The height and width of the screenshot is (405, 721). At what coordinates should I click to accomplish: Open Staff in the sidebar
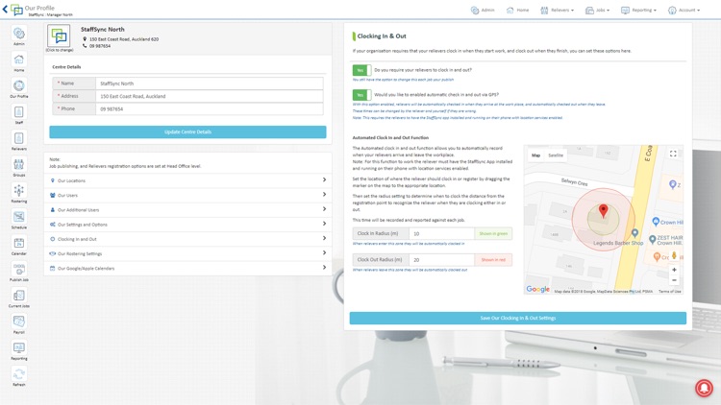click(19, 112)
